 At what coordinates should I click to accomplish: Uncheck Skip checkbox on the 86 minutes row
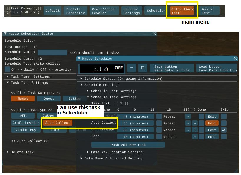point(224,130)
